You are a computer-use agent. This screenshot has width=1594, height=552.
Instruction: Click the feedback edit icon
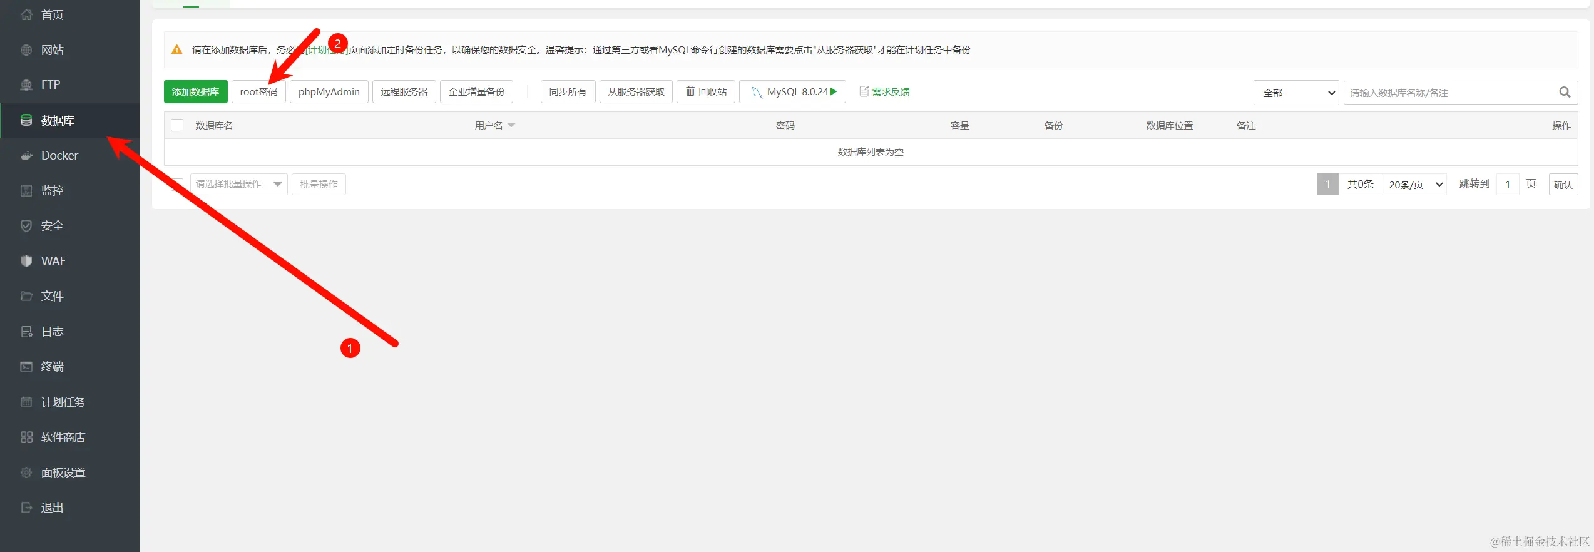click(864, 91)
